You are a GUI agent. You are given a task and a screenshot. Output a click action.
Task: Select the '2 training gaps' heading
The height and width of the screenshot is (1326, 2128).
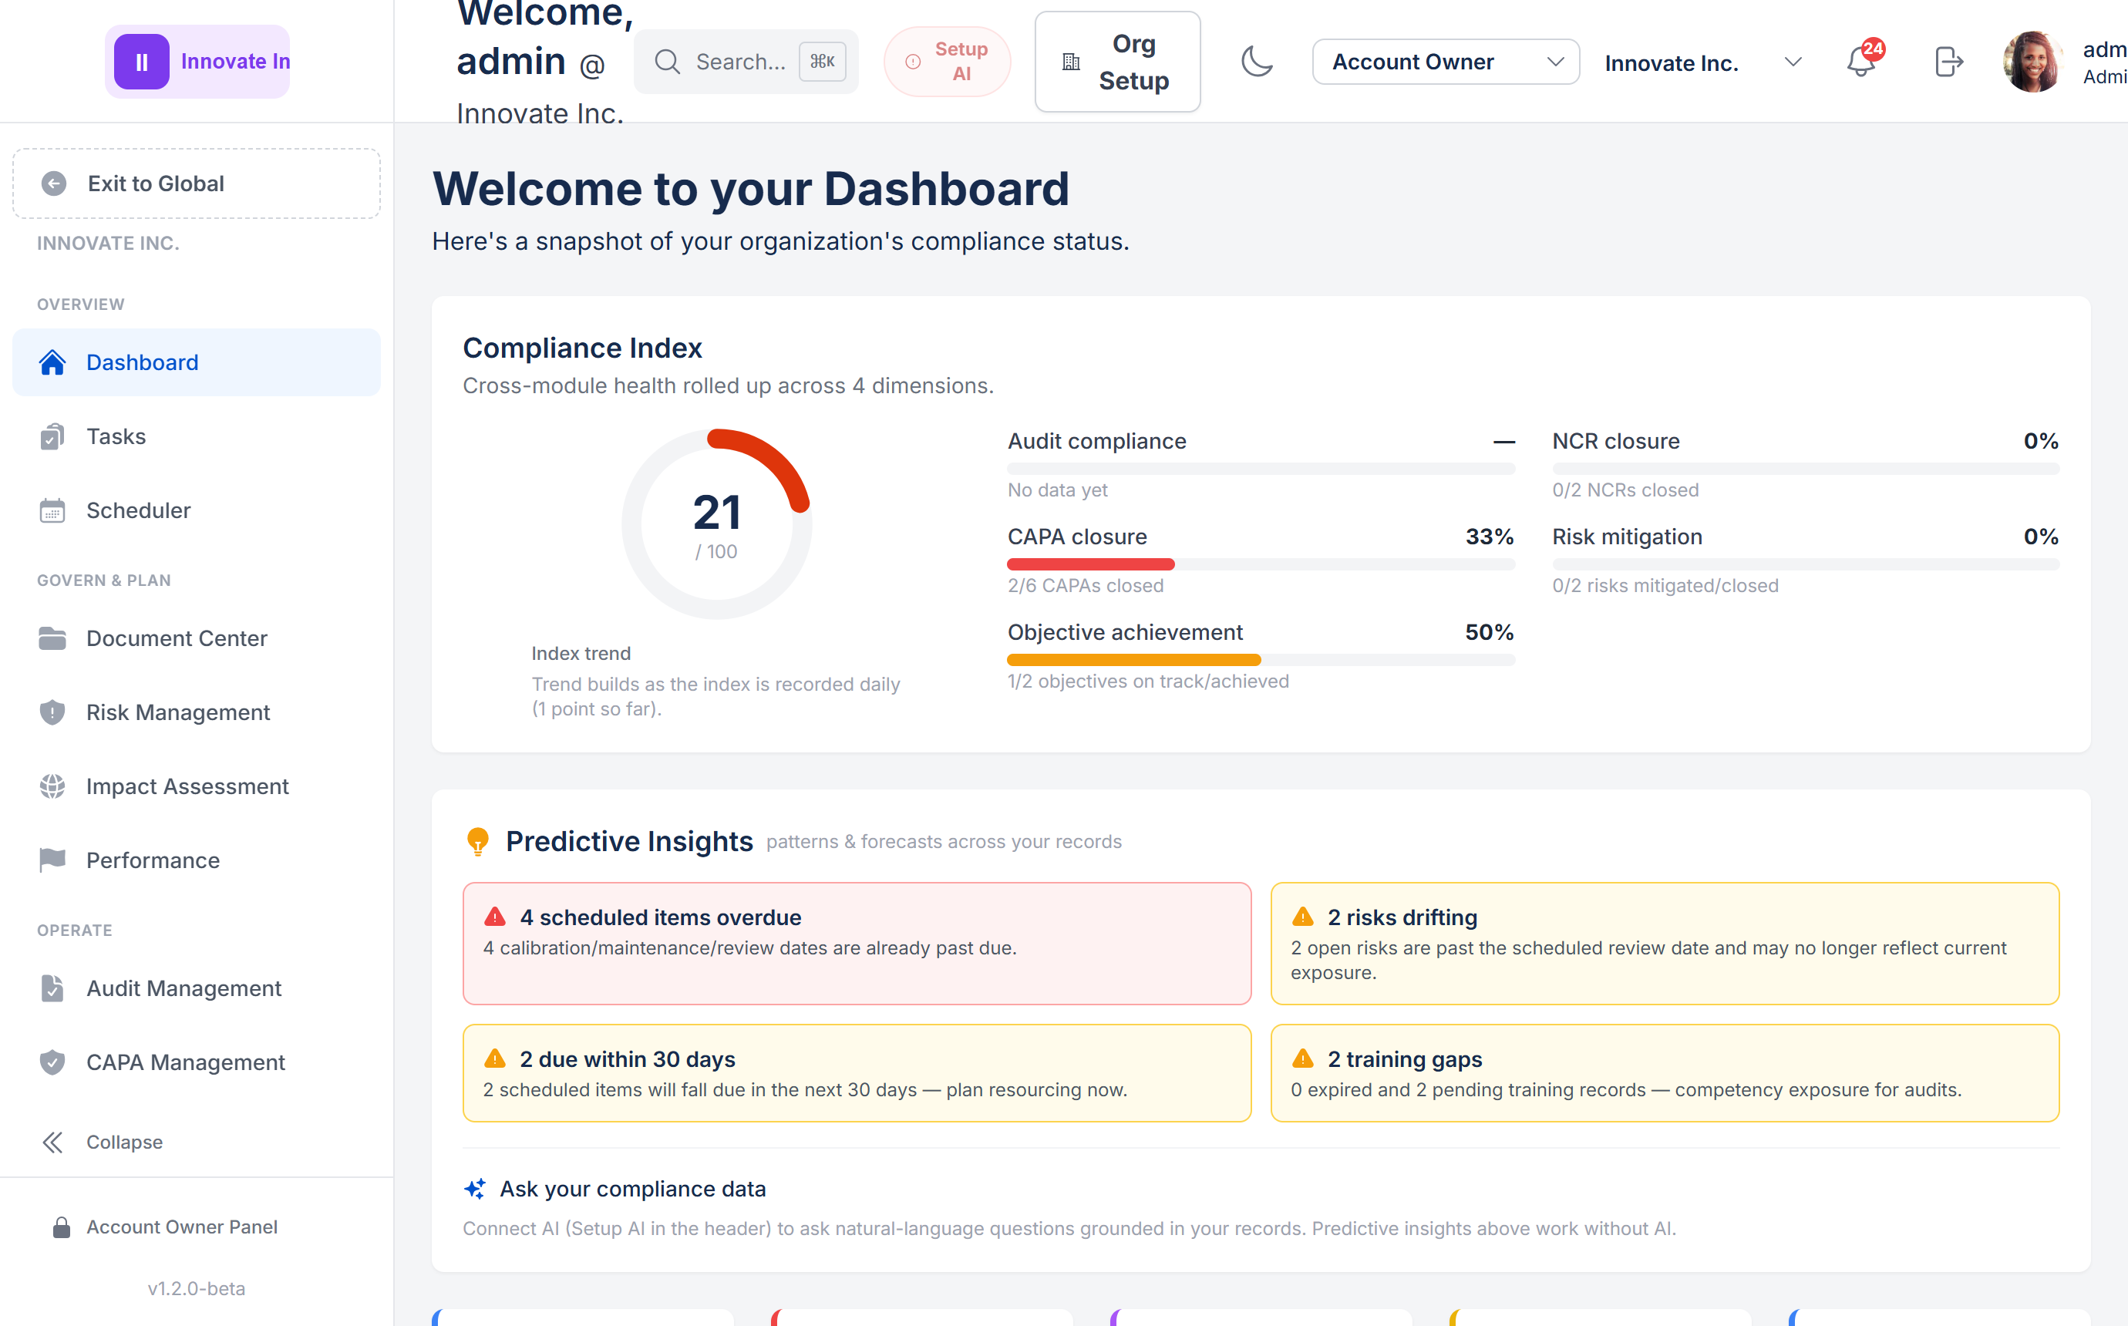point(1405,1059)
